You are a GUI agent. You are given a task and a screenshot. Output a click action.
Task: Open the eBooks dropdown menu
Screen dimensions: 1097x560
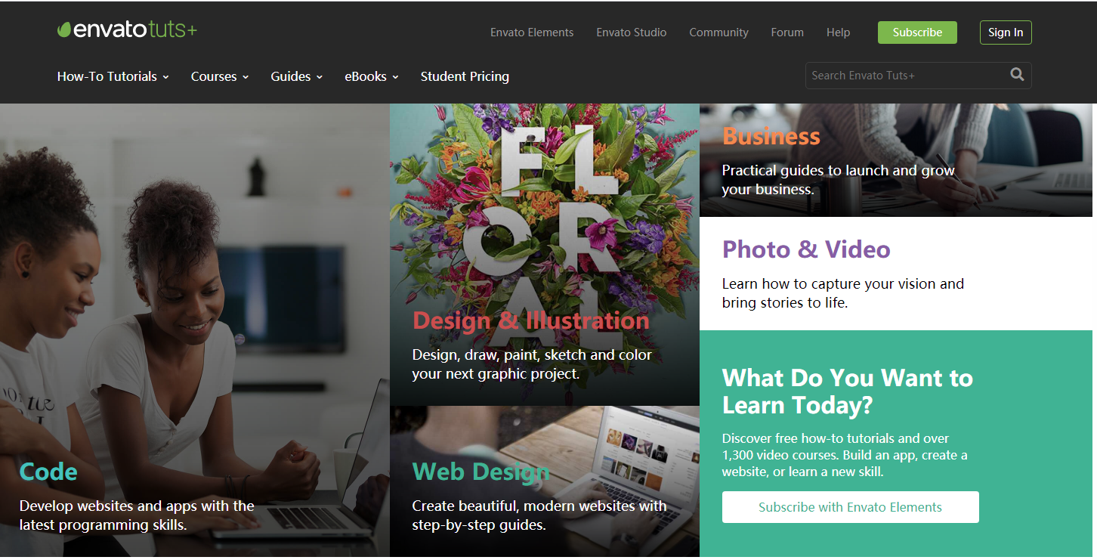point(372,76)
